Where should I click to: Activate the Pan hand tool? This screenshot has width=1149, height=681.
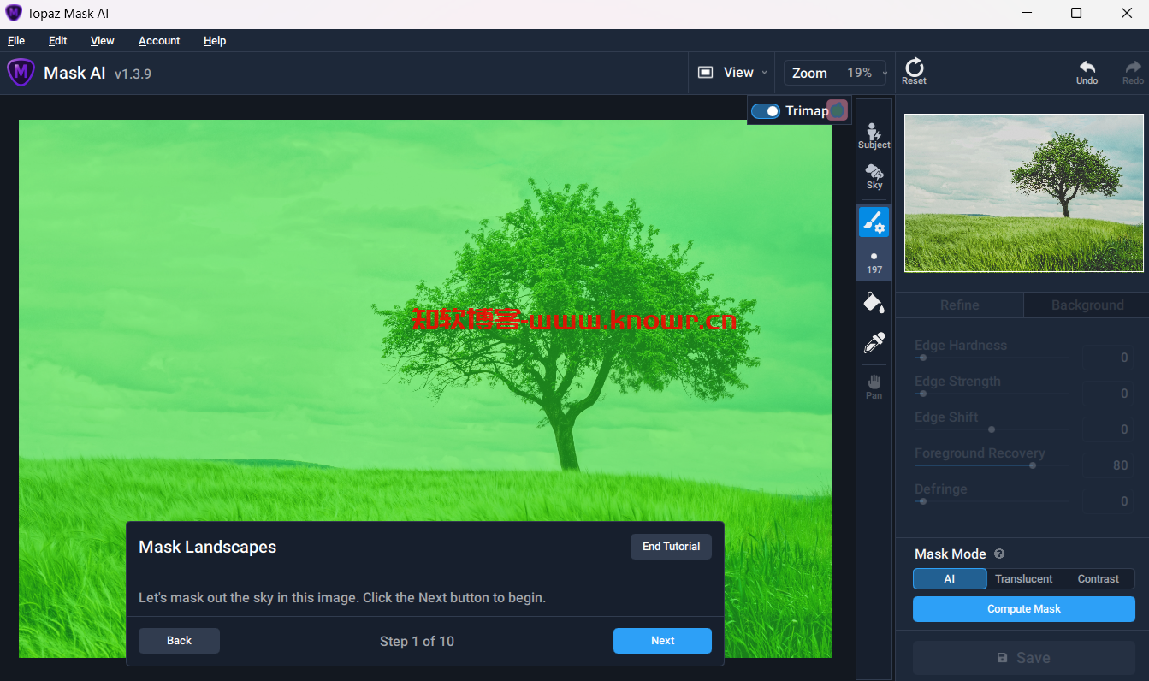click(874, 387)
